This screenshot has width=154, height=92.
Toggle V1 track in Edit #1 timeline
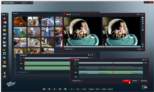tap(76, 68)
